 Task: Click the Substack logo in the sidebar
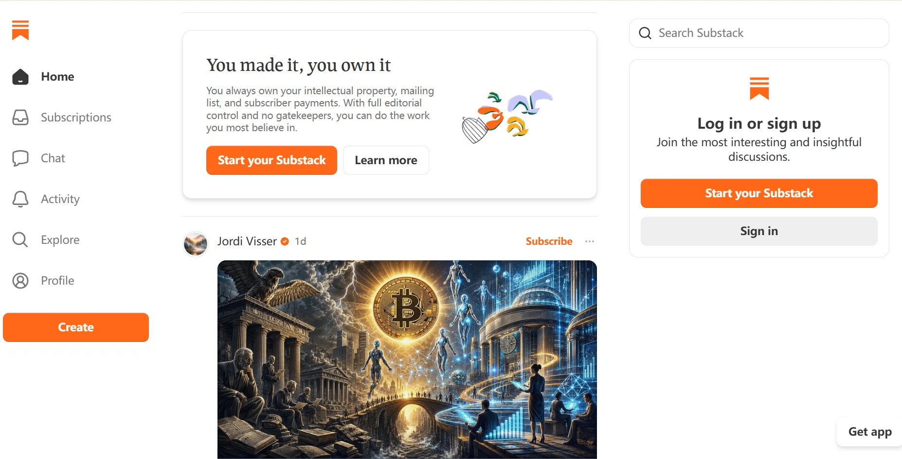[20, 30]
